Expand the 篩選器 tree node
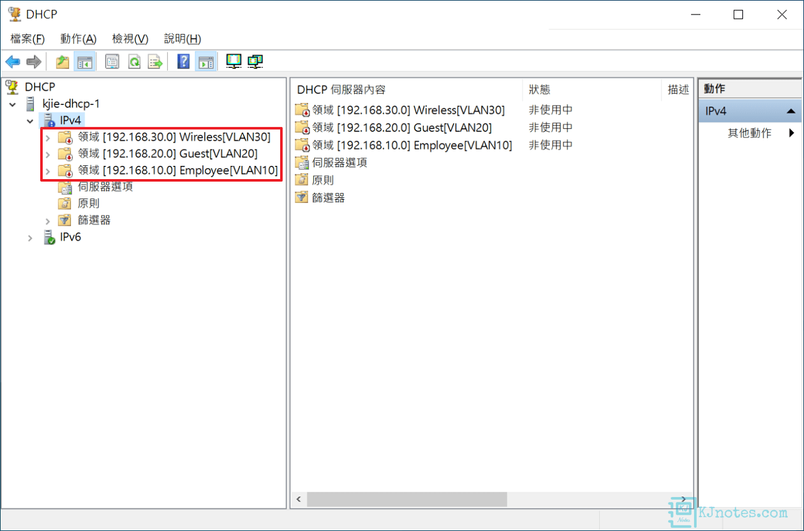This screenshot has height=531, width=804. pyautogui.click(x=48, y=221)
